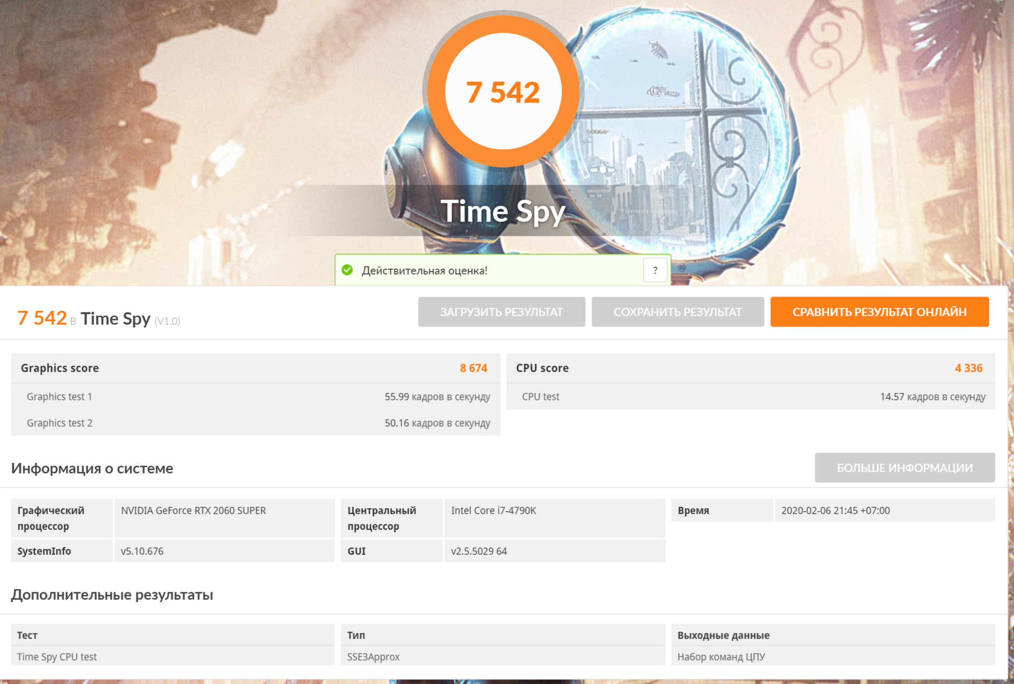Select the Graphics test 2 row label
1014x684 pixels.
(x=59, y=423)
